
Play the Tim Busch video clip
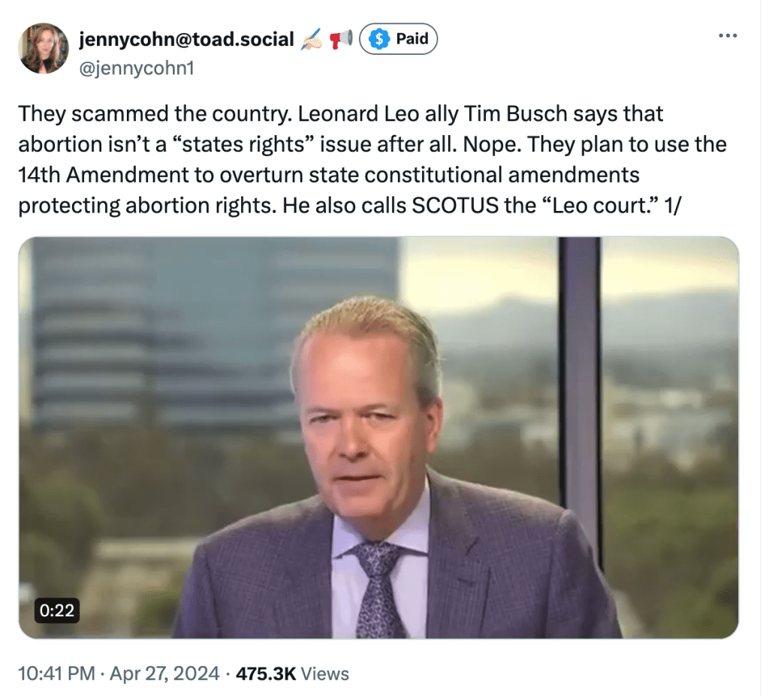pyautogui.click(x=378, y=438)
